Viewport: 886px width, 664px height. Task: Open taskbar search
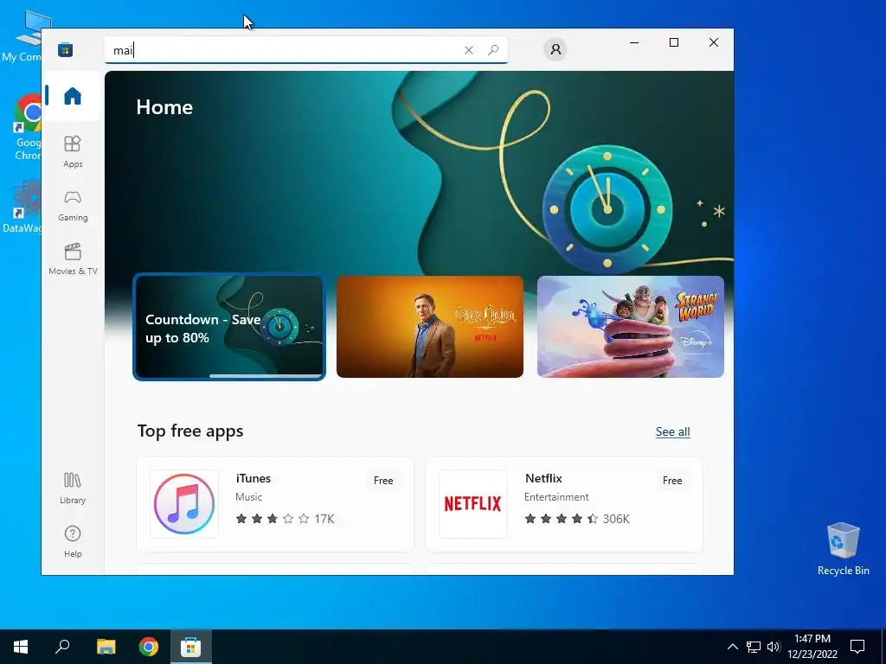pyautogui.click(x=62, y=647)
